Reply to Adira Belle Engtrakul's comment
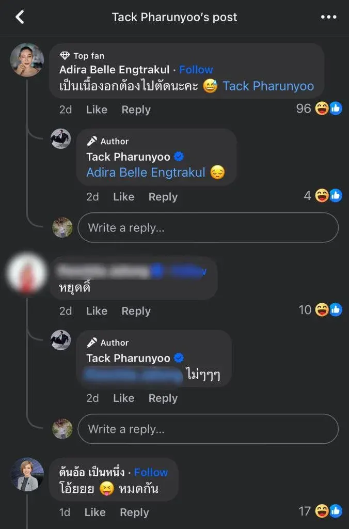The image size is (349, 529). (x=136, y=110)
